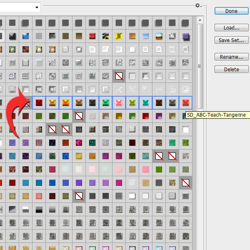Screen dimensions: 250x250
Task: Pick the salmon pink wood style
Action: coord(39,196)
